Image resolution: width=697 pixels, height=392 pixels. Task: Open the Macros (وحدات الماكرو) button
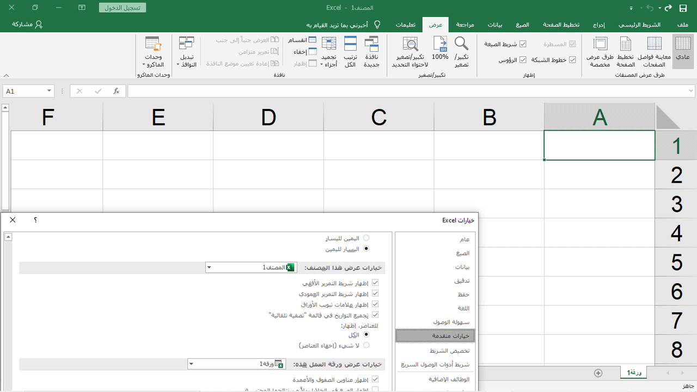coord(154,52)
